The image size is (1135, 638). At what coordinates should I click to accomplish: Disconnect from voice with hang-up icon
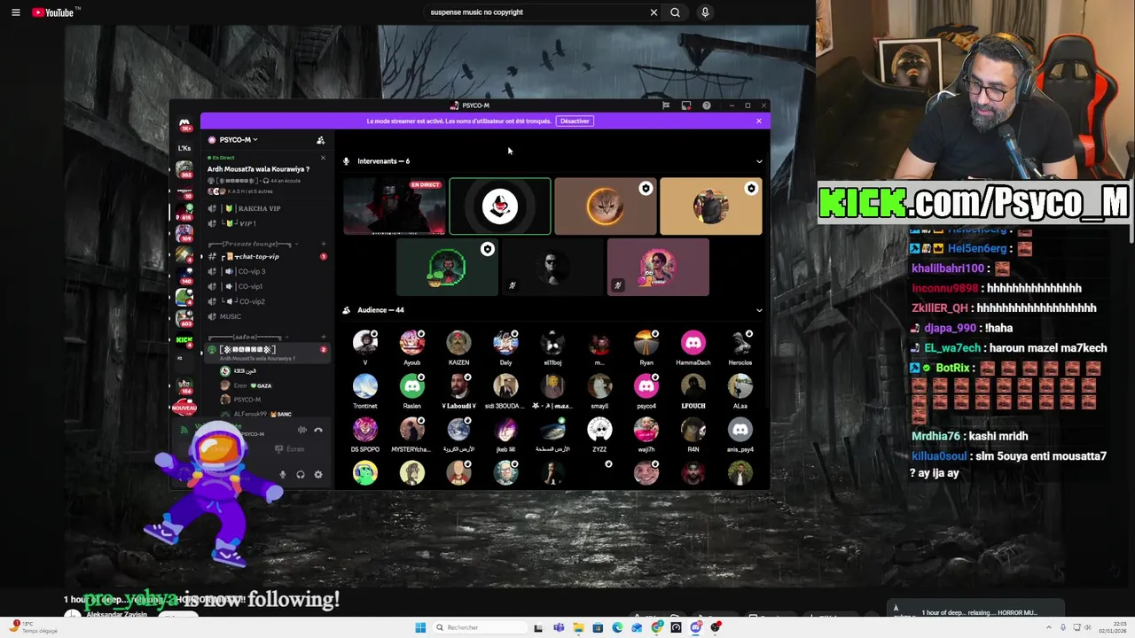point(318,431)
